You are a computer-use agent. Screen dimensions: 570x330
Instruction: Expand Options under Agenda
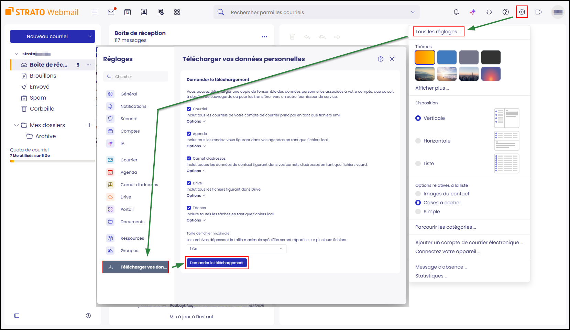pyautogui.click(x=196, y=146)
